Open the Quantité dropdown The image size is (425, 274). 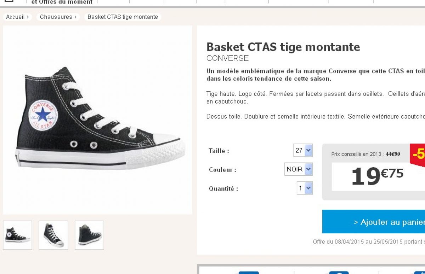click(x=305, y=188)
